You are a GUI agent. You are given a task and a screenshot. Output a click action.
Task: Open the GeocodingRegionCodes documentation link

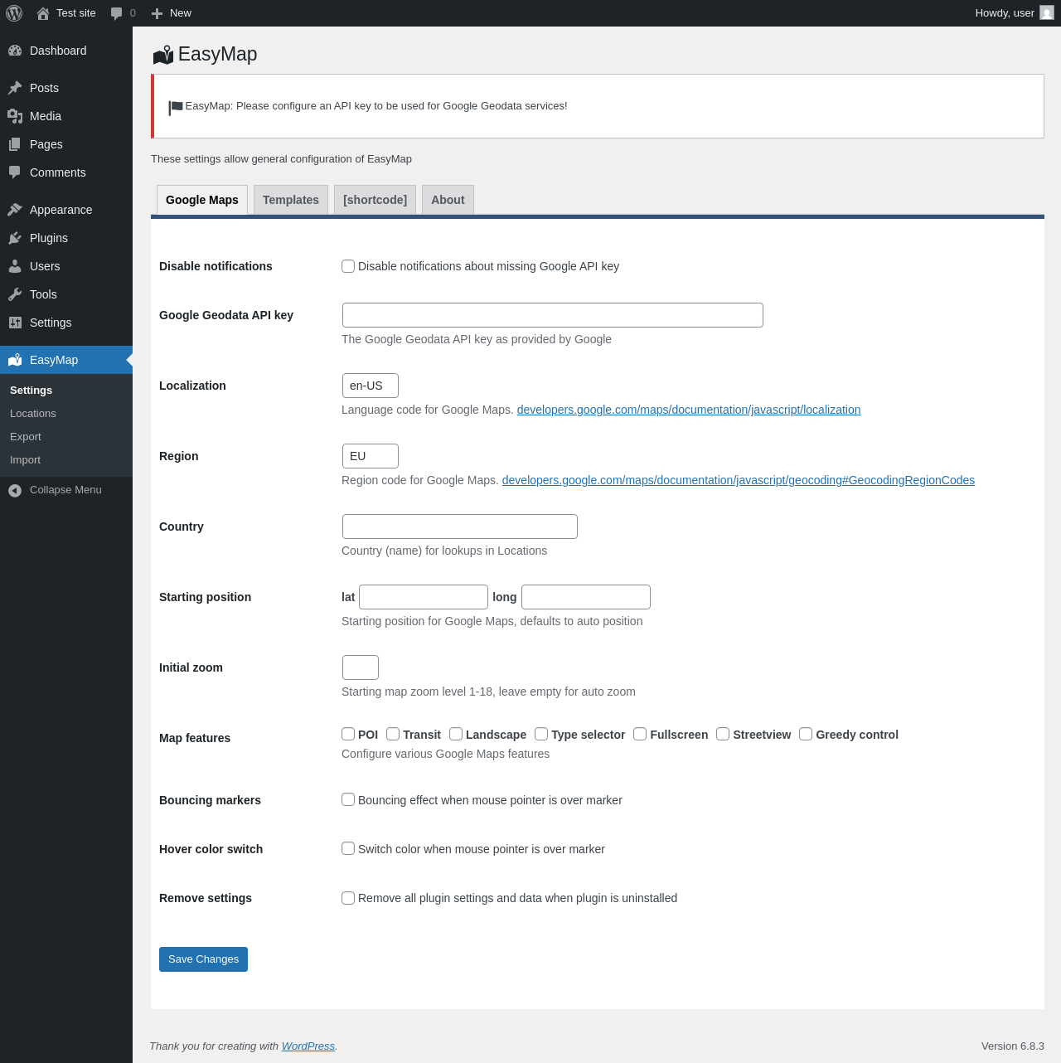pos(739,480)
